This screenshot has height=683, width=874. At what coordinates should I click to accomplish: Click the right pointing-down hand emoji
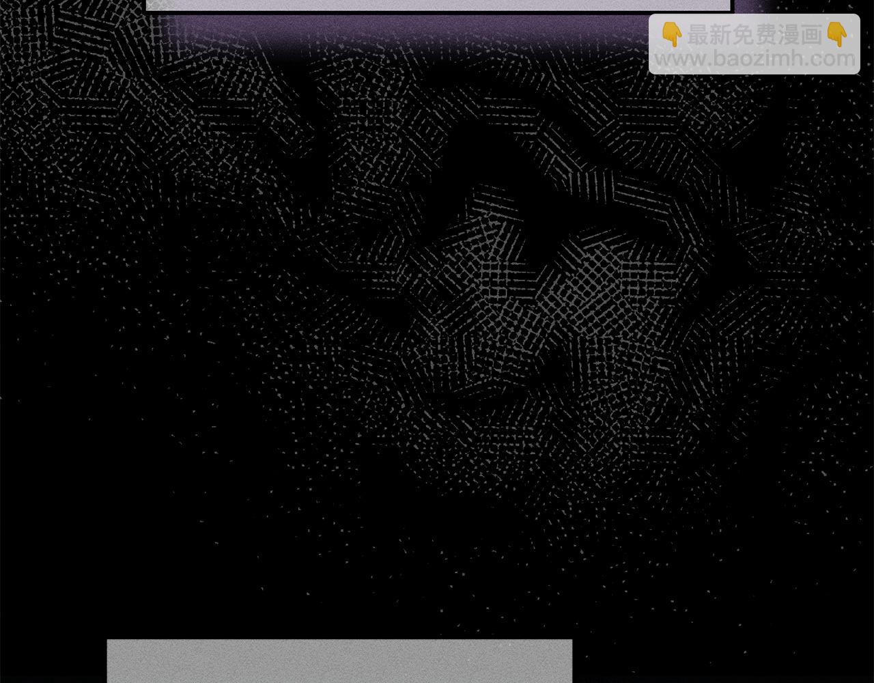(836, 35)
